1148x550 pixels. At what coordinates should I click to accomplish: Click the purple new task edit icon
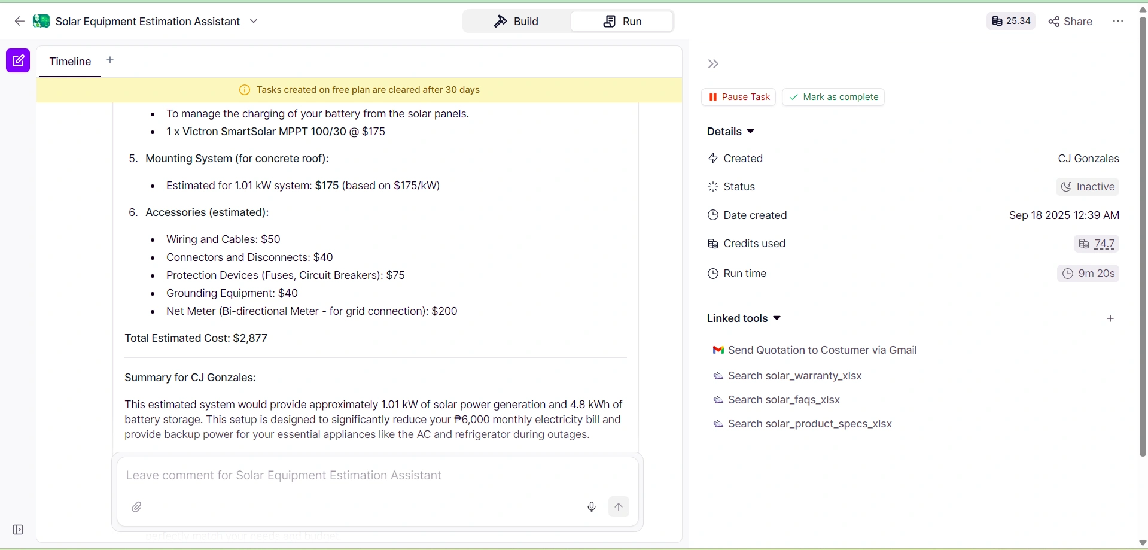[x=18, y=60]
